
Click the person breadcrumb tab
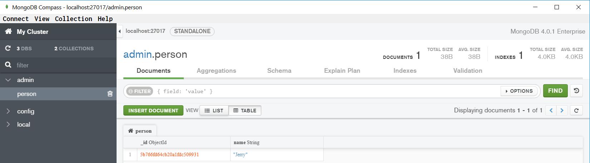click(140, 131)
